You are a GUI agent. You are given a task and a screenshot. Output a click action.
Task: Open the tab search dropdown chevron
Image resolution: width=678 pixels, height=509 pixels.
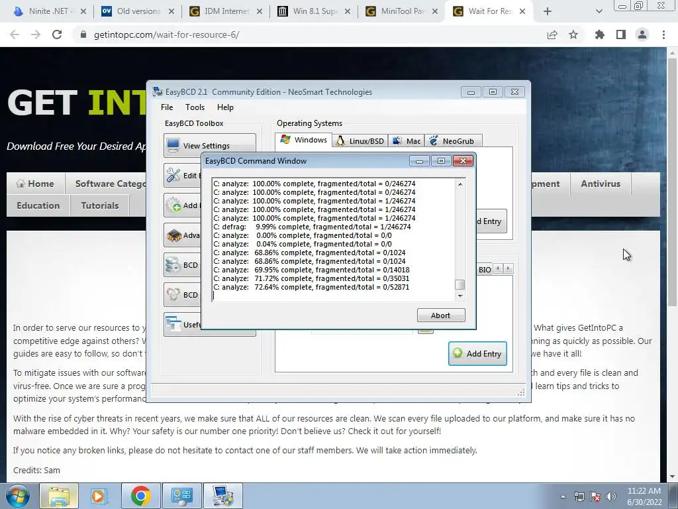pos(599,11)
